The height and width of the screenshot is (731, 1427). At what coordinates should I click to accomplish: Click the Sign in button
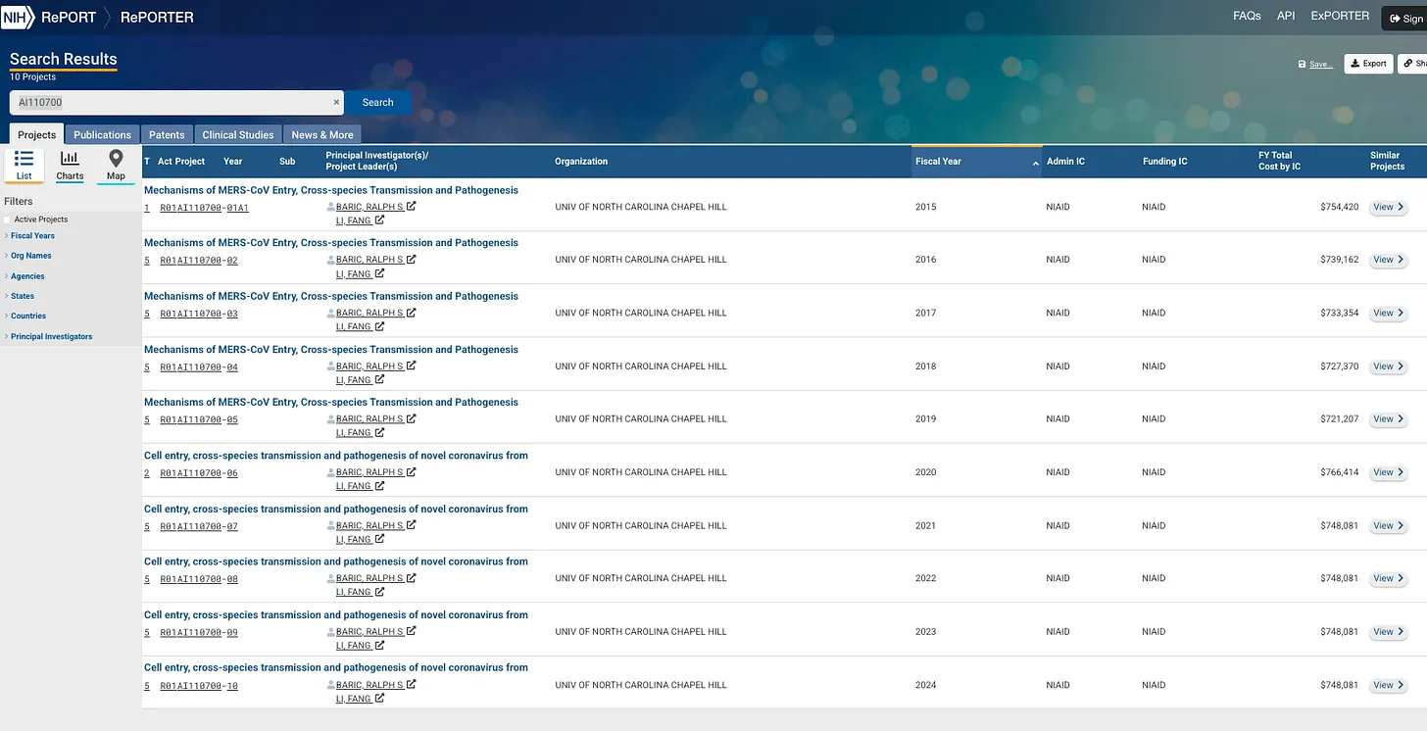tap(1405, 18)
